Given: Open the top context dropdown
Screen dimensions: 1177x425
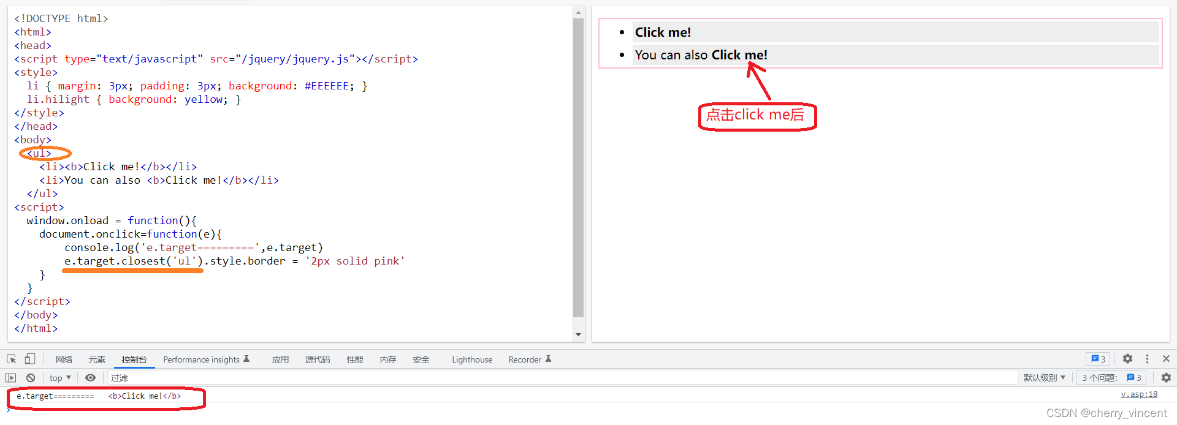Looking at the screenshot, I should coord(60,378).
